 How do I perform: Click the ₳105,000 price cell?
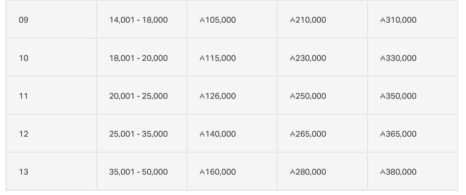[x=218, y=20]
